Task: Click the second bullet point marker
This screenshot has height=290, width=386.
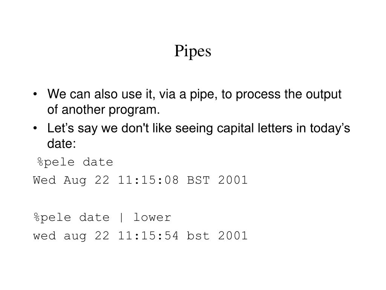Action: tap(35, 128)
